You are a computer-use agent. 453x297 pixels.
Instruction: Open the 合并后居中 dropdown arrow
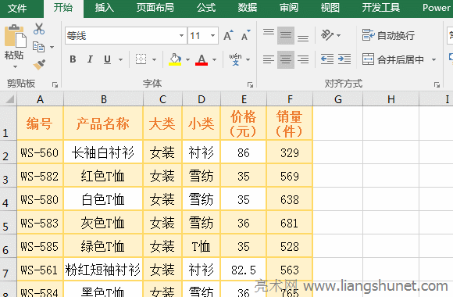pos(433,60)
